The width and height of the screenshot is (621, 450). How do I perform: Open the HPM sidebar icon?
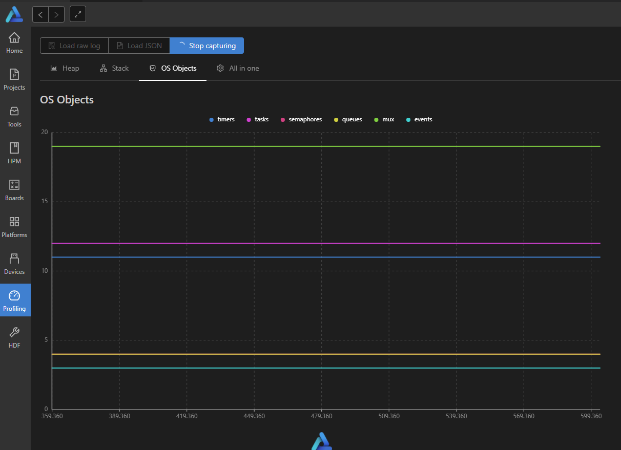tap(14, 148)
